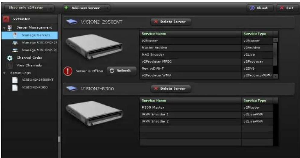300x158 pixels.
Task: Collapse the Server Logs tree node
Action: 5,73
